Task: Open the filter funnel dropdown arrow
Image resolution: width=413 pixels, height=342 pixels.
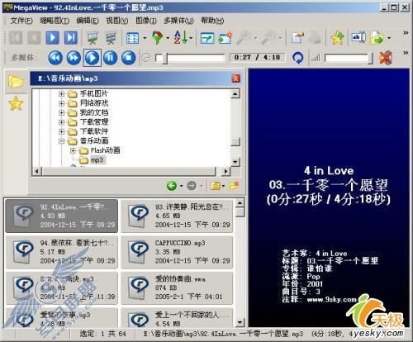Action: click(x=168, y=38)
